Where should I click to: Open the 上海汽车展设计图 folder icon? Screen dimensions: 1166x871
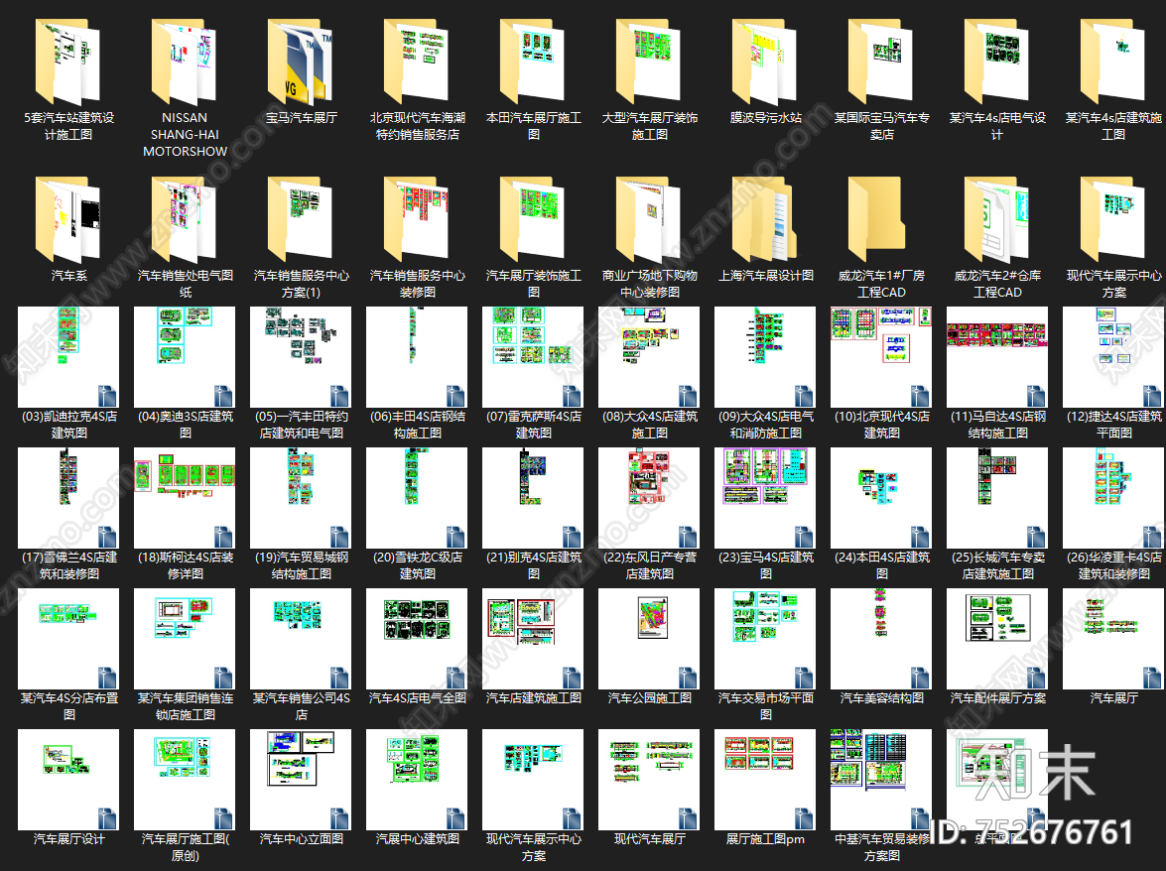coord(765,219)
